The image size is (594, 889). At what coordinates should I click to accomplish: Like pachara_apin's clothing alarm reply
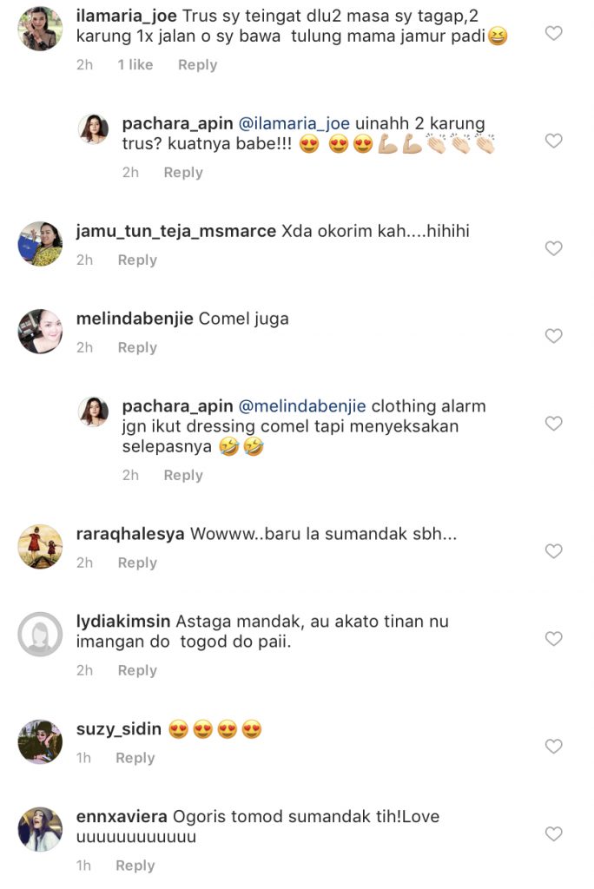(553, 424)
